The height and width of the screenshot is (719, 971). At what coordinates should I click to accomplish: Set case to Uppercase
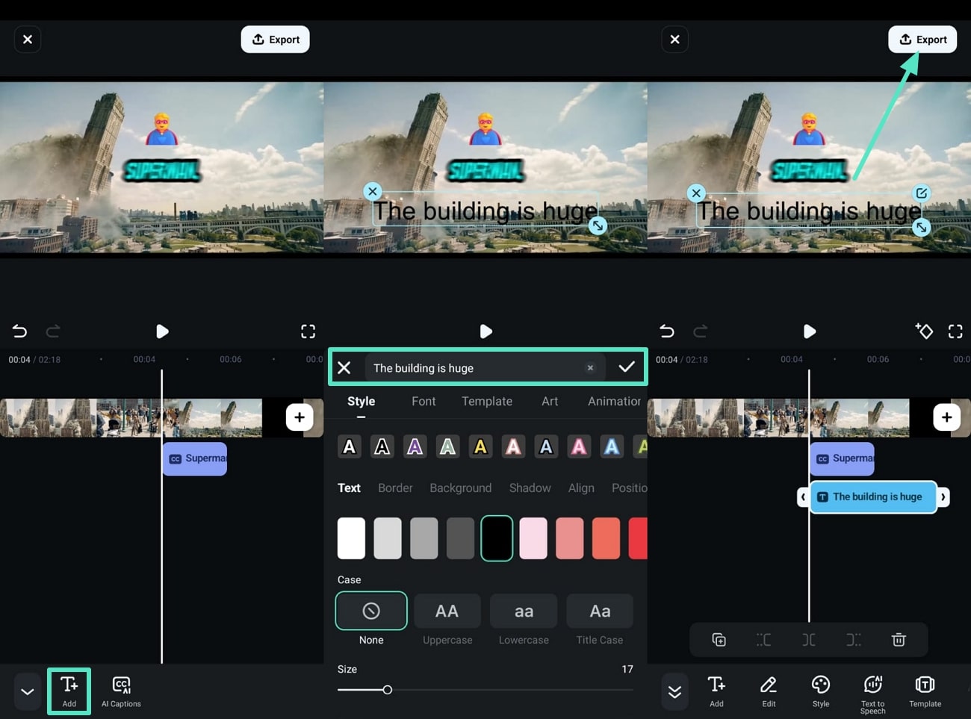pos(447,611)
